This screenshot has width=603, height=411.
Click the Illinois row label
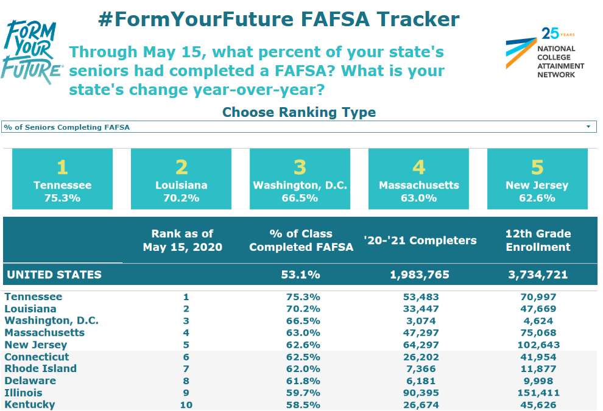[23, 393]
